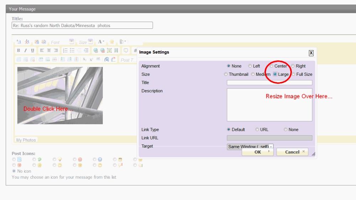This screenshot has width=356, height=200.
Task: Expand the font Size dropdown
Action: (x=90, y=42)
